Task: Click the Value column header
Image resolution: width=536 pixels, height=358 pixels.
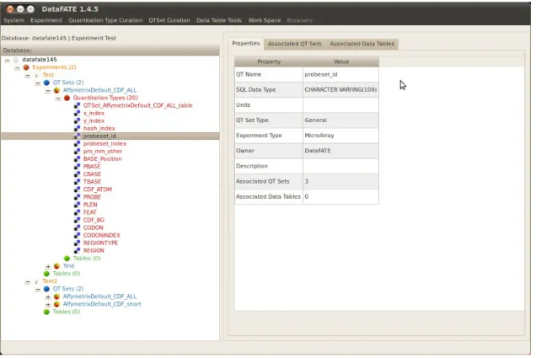Action: pos(340,61)
